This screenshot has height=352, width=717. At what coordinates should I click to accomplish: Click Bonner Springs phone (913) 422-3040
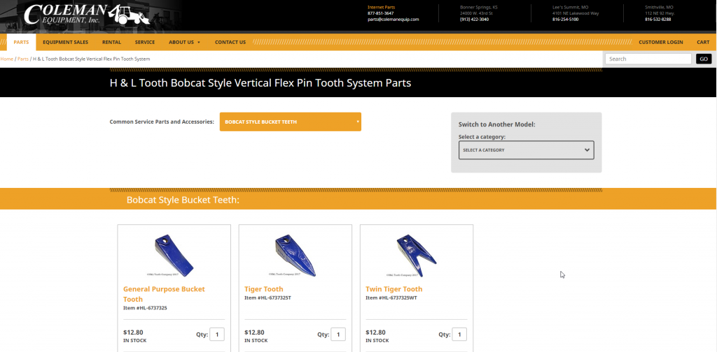coord(474,20)
